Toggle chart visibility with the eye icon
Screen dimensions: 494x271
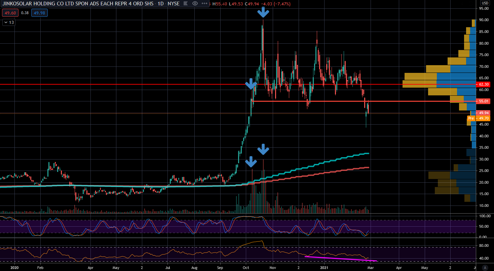coord(195,4)
